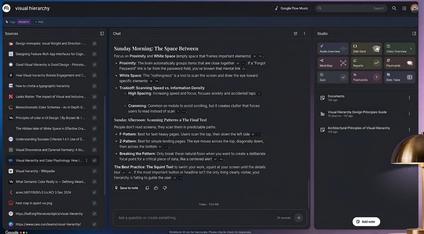Click the Add tag button
The image size is (424, 234).
pyautogui.click(x=39, y=22)
